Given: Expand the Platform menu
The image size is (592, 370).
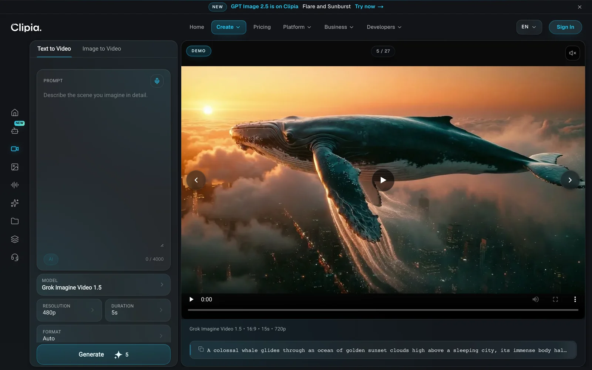Looking at the screenshot, I should [x=297, y=27].
